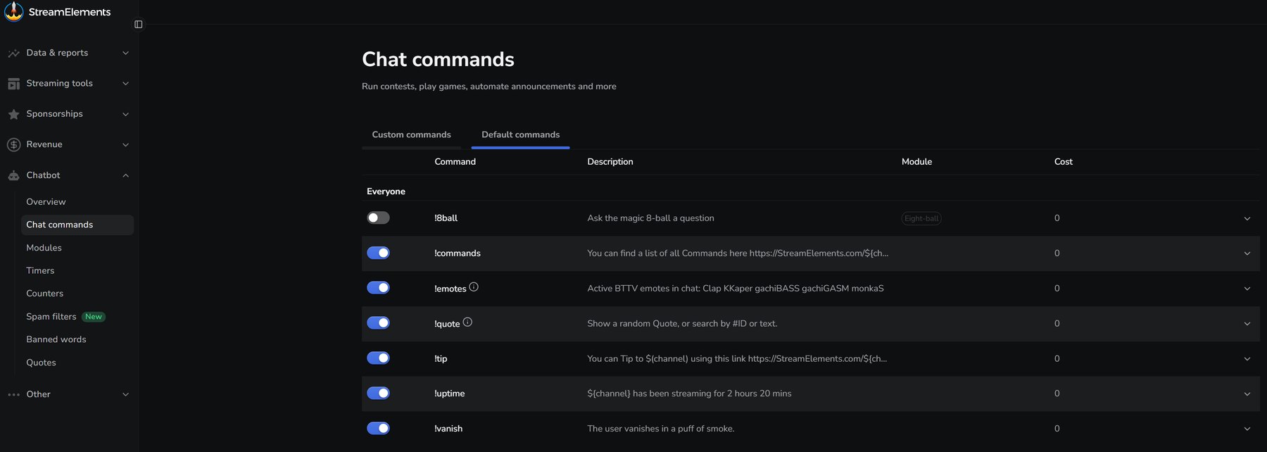
Task: Click the !vanish command name
Action: pos(448,429)
